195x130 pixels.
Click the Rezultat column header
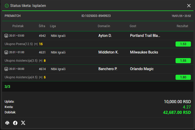182,26
